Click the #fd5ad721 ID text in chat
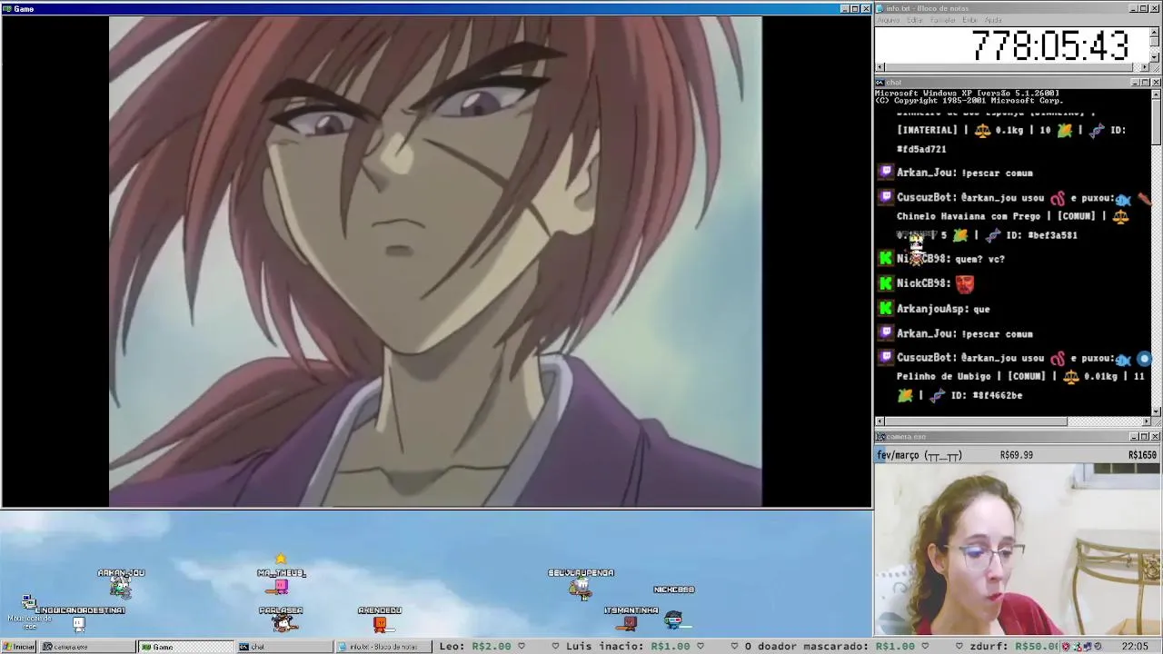This screenshot has width=1163, height=654. (x=921, y=149)
